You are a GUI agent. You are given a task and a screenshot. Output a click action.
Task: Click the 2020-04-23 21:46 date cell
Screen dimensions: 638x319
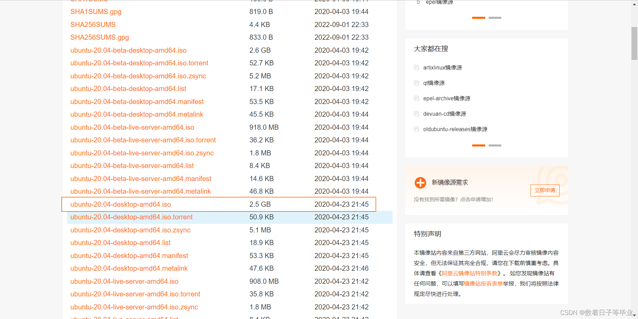coord(342,268)
